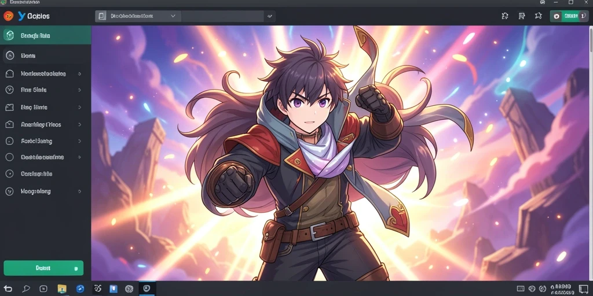
Task: Click the green button at the sidebar bottom
Action: 43,268
